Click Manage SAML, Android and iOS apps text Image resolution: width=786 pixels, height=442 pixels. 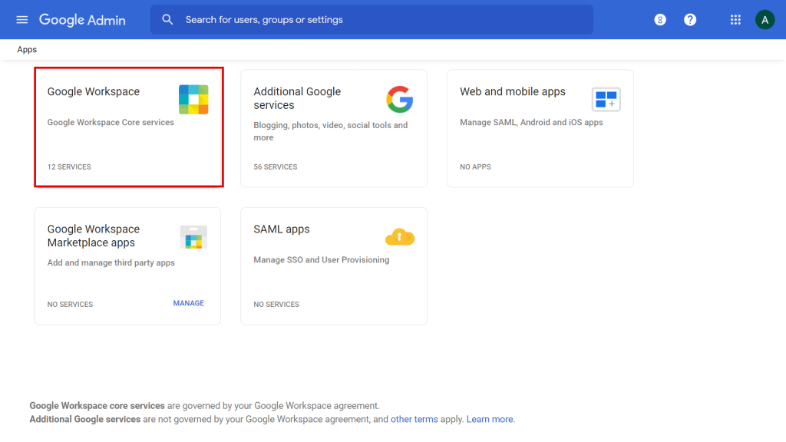coord(531,122)
